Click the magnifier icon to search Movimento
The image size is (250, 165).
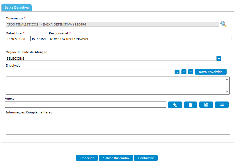(x=224, y=24)
